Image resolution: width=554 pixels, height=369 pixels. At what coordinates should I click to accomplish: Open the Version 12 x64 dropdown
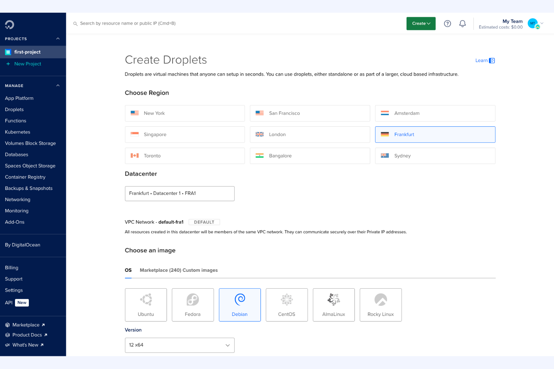pyautogui.click(x=180, y=345)
